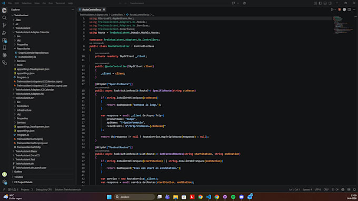
Task: Toggle notifications bell in status bar
Action: (x=354, y=189)
